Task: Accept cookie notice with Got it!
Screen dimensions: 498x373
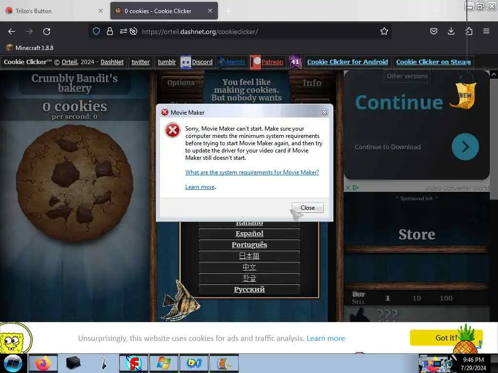Action: [x=446, y=338]
